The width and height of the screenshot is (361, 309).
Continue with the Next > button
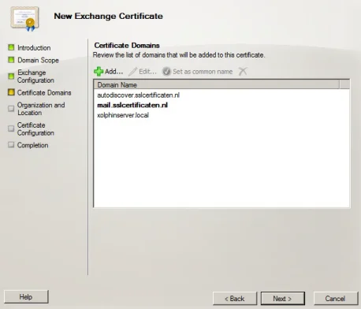click(x=283, y=299)
